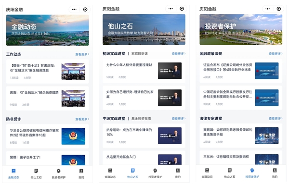This screenshot has width=289, height=184.
Task: Click 查看更多 next to 防非反诈
Action: tap(82, 119)
